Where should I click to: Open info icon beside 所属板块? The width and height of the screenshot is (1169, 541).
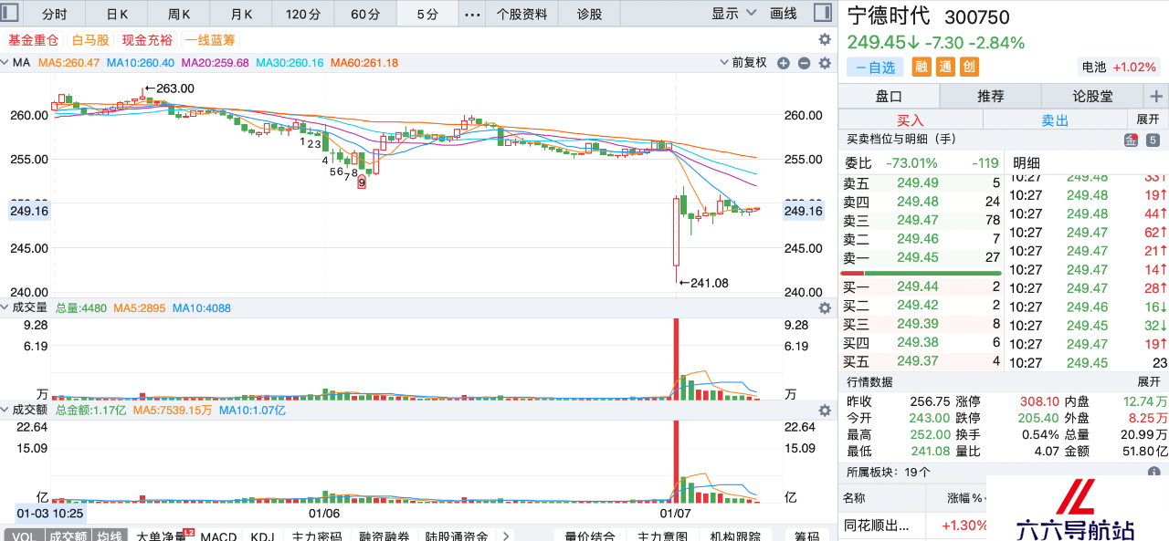(x=1154, y=472)
